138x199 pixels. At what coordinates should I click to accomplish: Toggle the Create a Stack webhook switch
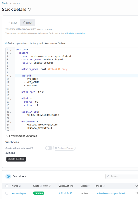click(49, 148)
